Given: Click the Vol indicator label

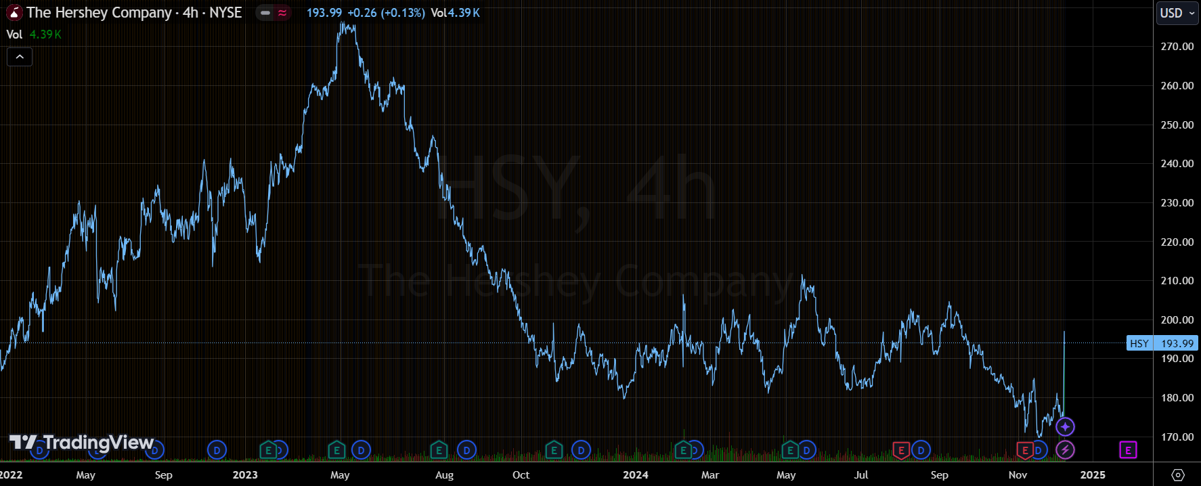Looking at the screenshot, I should 14,35.
